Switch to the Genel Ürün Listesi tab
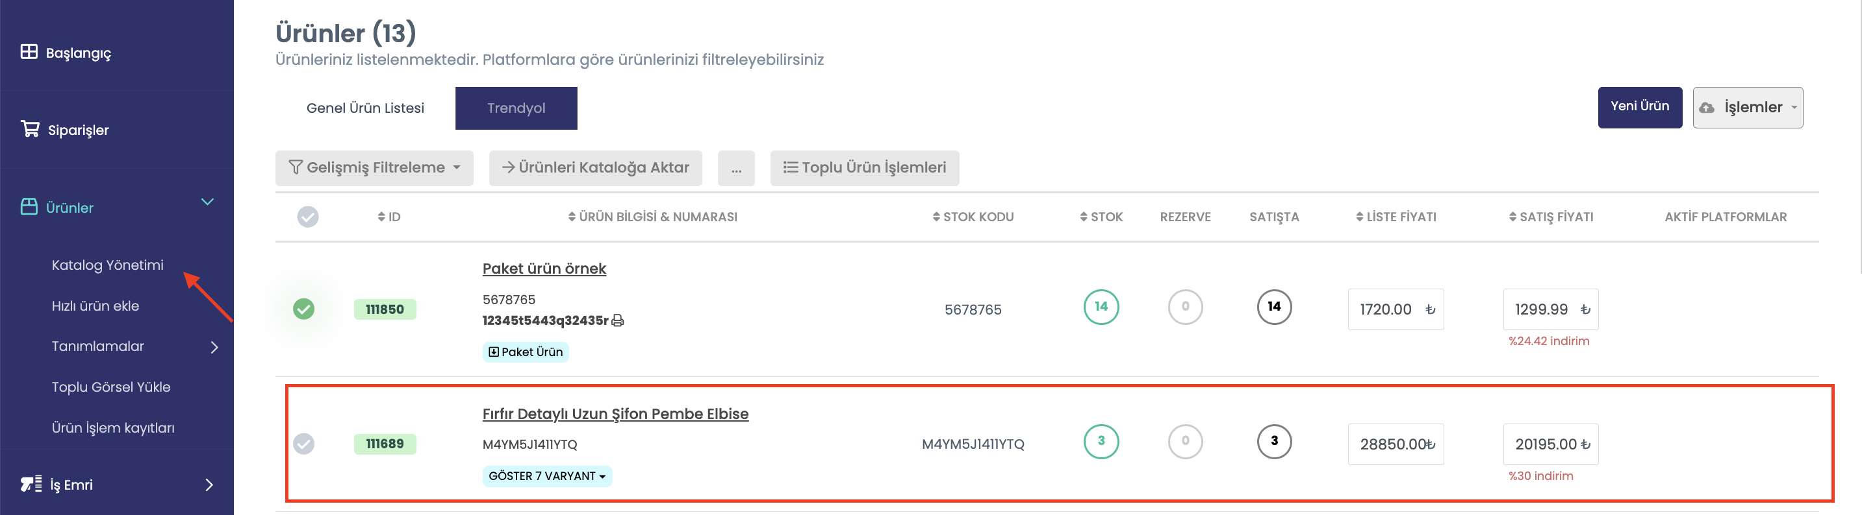1862x515 pixels. tap(365, 108)
